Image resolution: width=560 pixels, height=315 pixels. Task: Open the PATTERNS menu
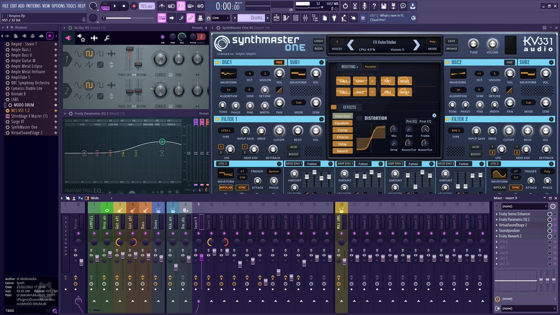coord(33,6)
